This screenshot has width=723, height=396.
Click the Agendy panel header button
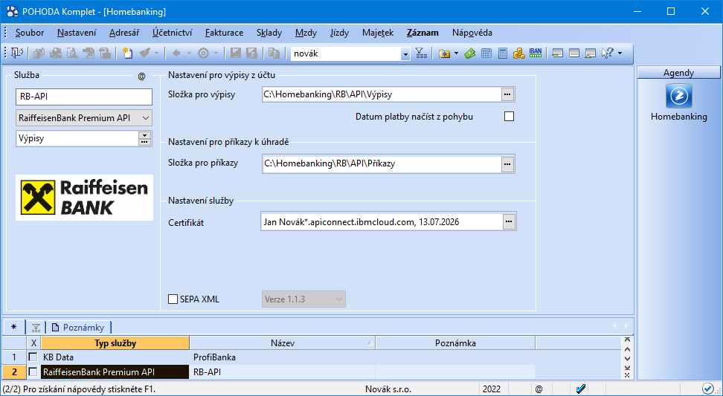coord(678,73)
